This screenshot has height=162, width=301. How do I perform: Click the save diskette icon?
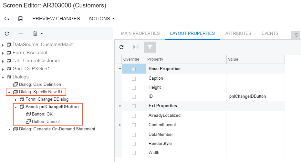coord(21,19)
